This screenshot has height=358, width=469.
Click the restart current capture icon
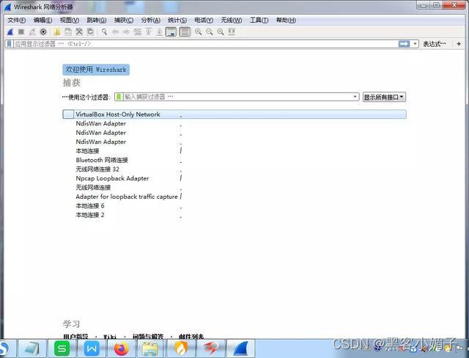(32, 32)
